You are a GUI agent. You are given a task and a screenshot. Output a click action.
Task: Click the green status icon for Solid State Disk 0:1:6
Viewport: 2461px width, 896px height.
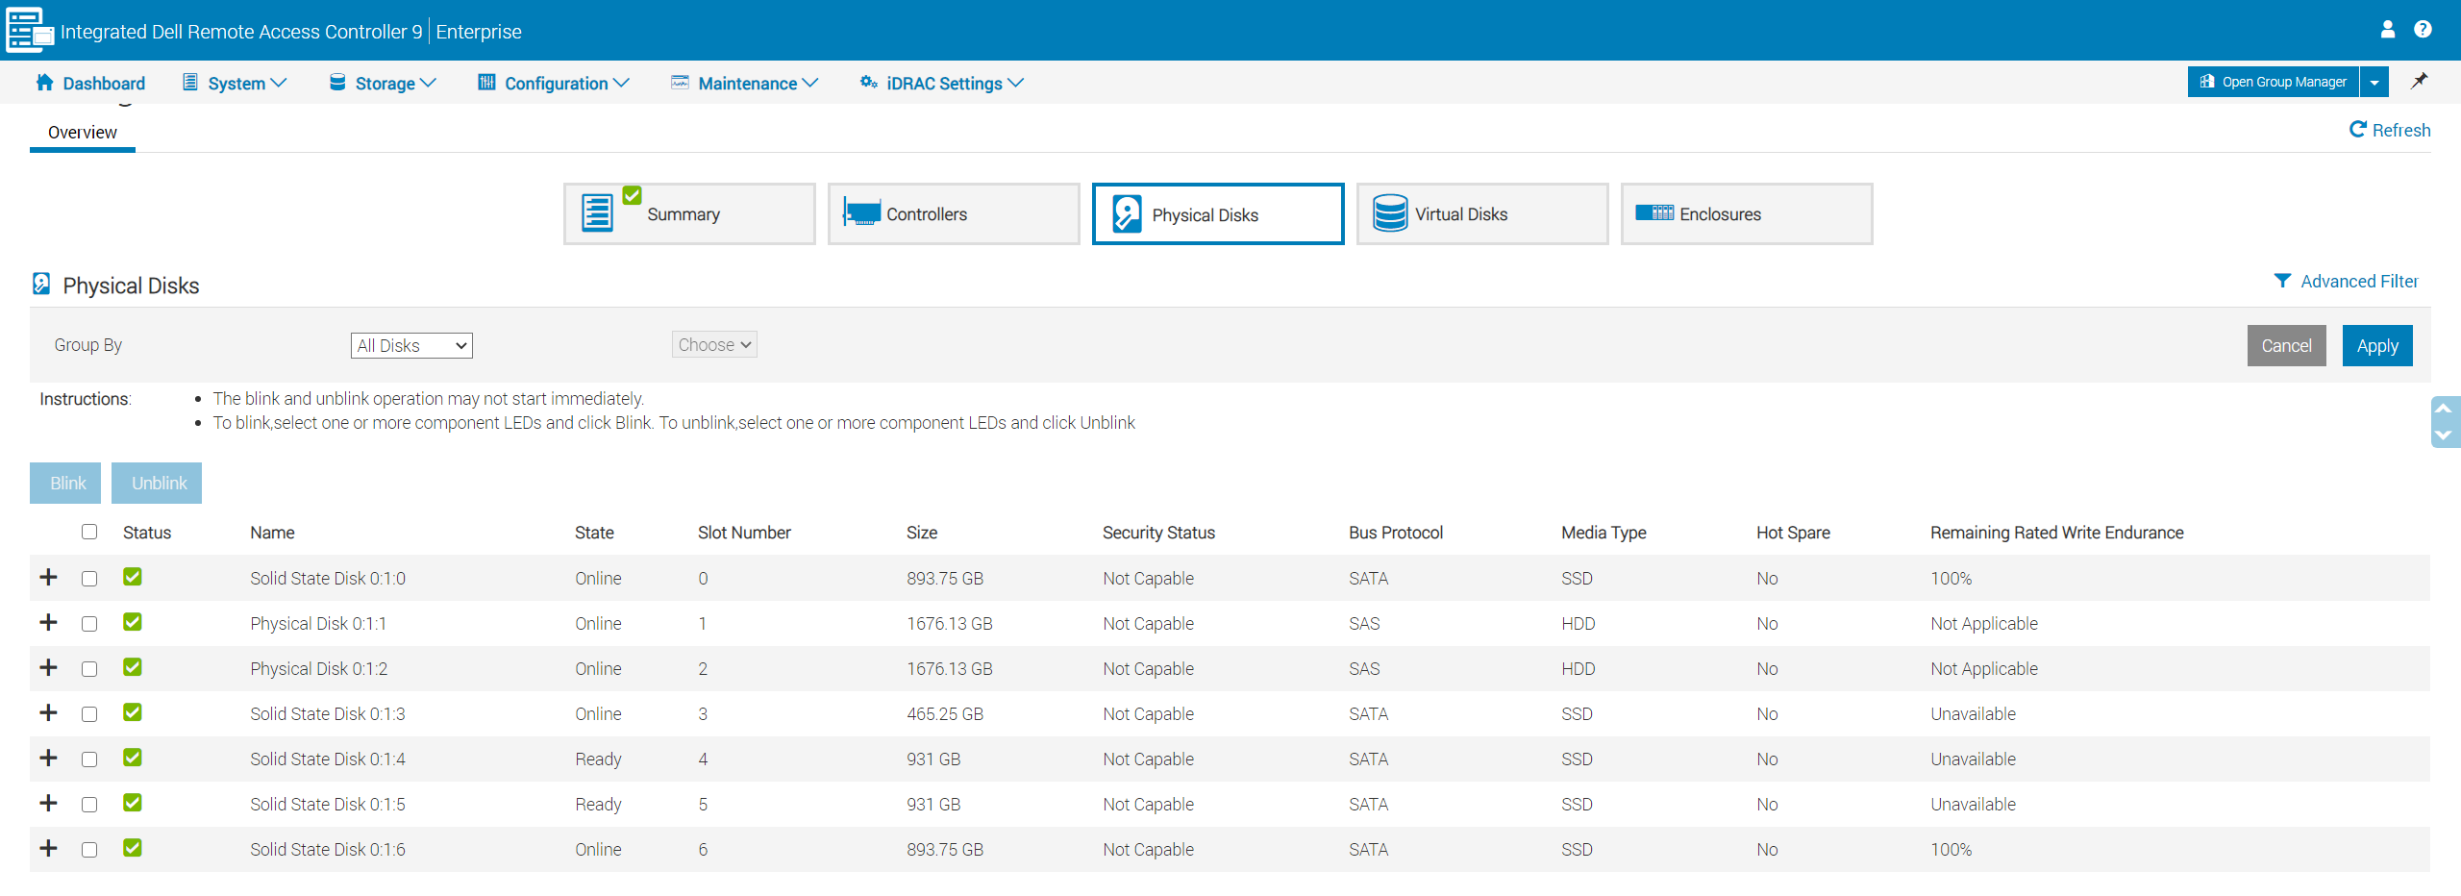[133, 848]
